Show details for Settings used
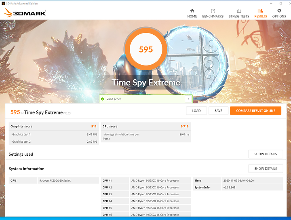 (266, 154)
